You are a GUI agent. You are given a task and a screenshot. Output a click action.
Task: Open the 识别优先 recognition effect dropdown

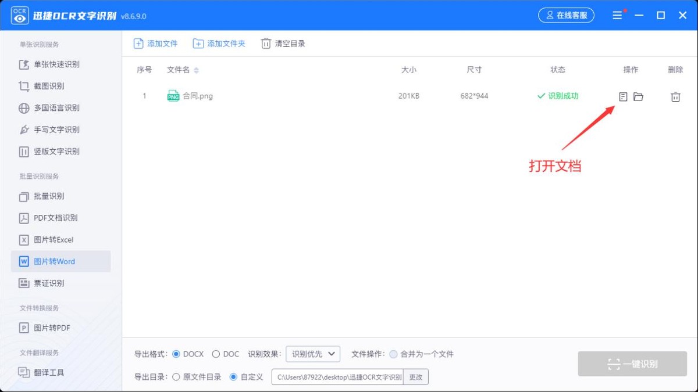pos(313,354)
